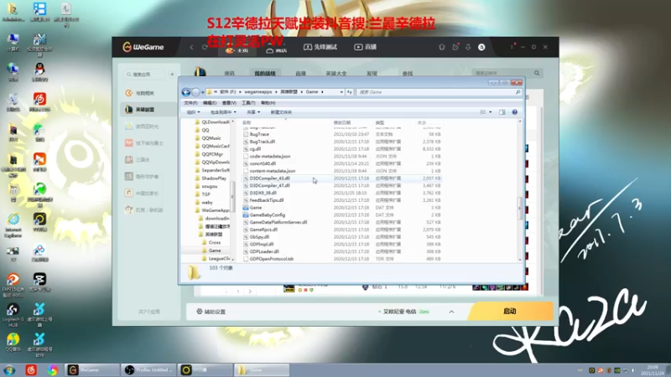Click the WeGame logo
The image size is (671, 377).
tap(143, 47)
